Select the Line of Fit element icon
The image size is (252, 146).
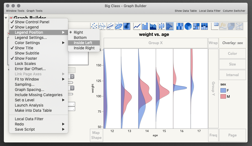coord(110,26)
